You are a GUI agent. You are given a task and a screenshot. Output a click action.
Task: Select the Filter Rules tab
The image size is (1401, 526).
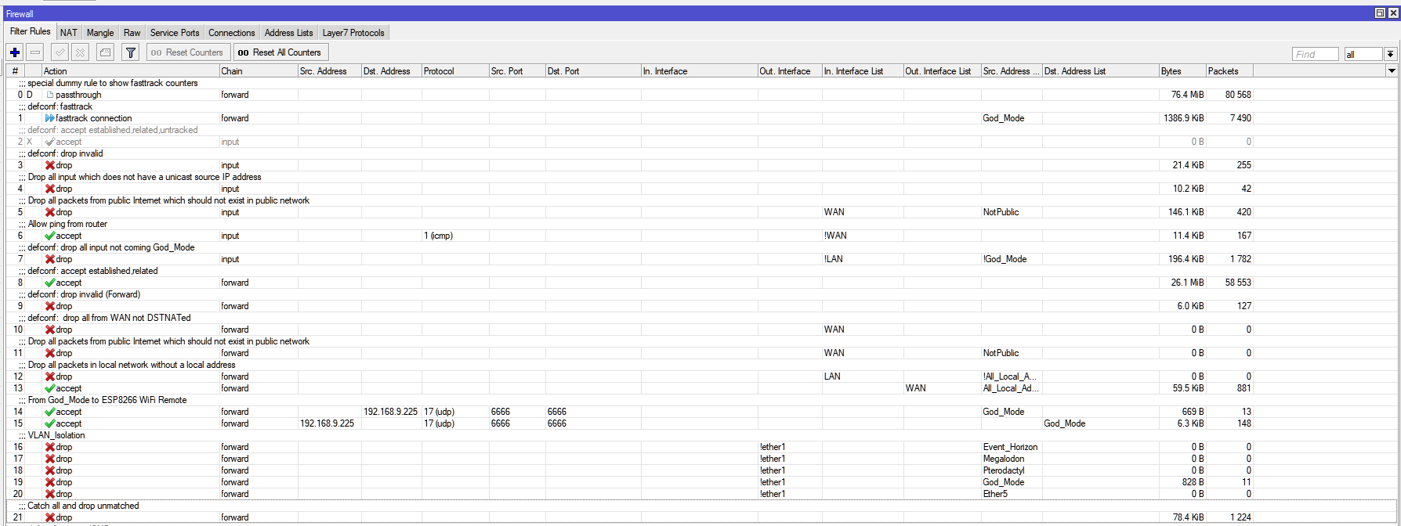tap(31, 31)
